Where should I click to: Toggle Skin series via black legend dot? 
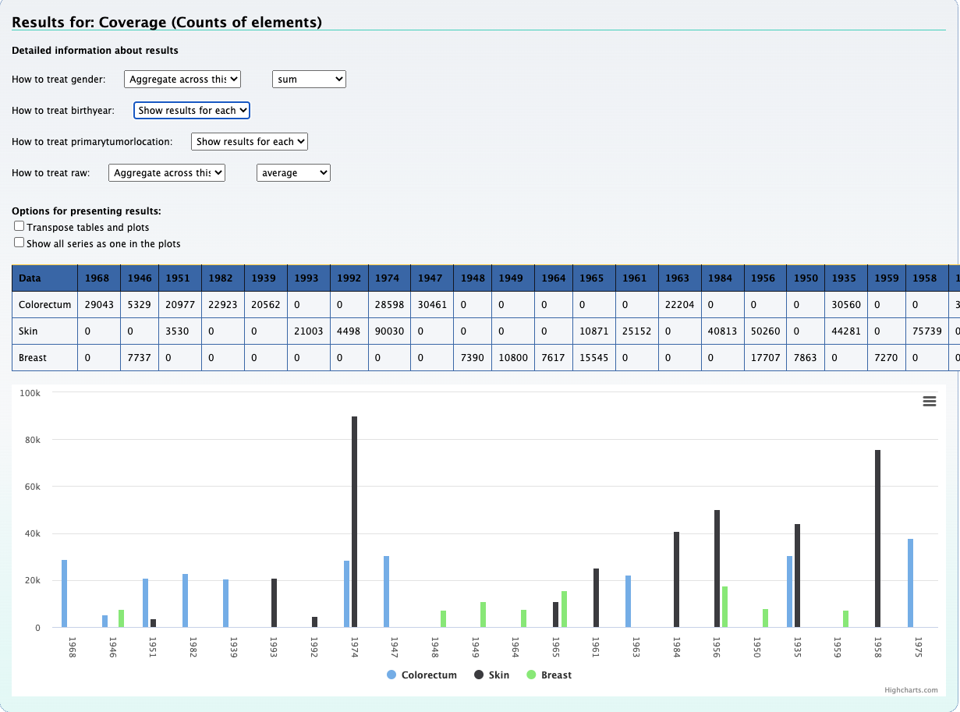click(x=479, y=675)
